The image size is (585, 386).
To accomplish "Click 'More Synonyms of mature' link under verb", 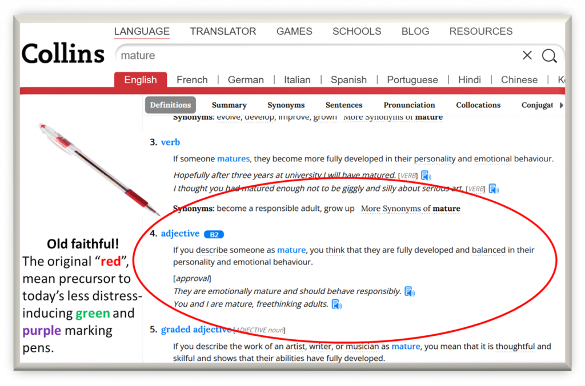I will pos(410,209).
